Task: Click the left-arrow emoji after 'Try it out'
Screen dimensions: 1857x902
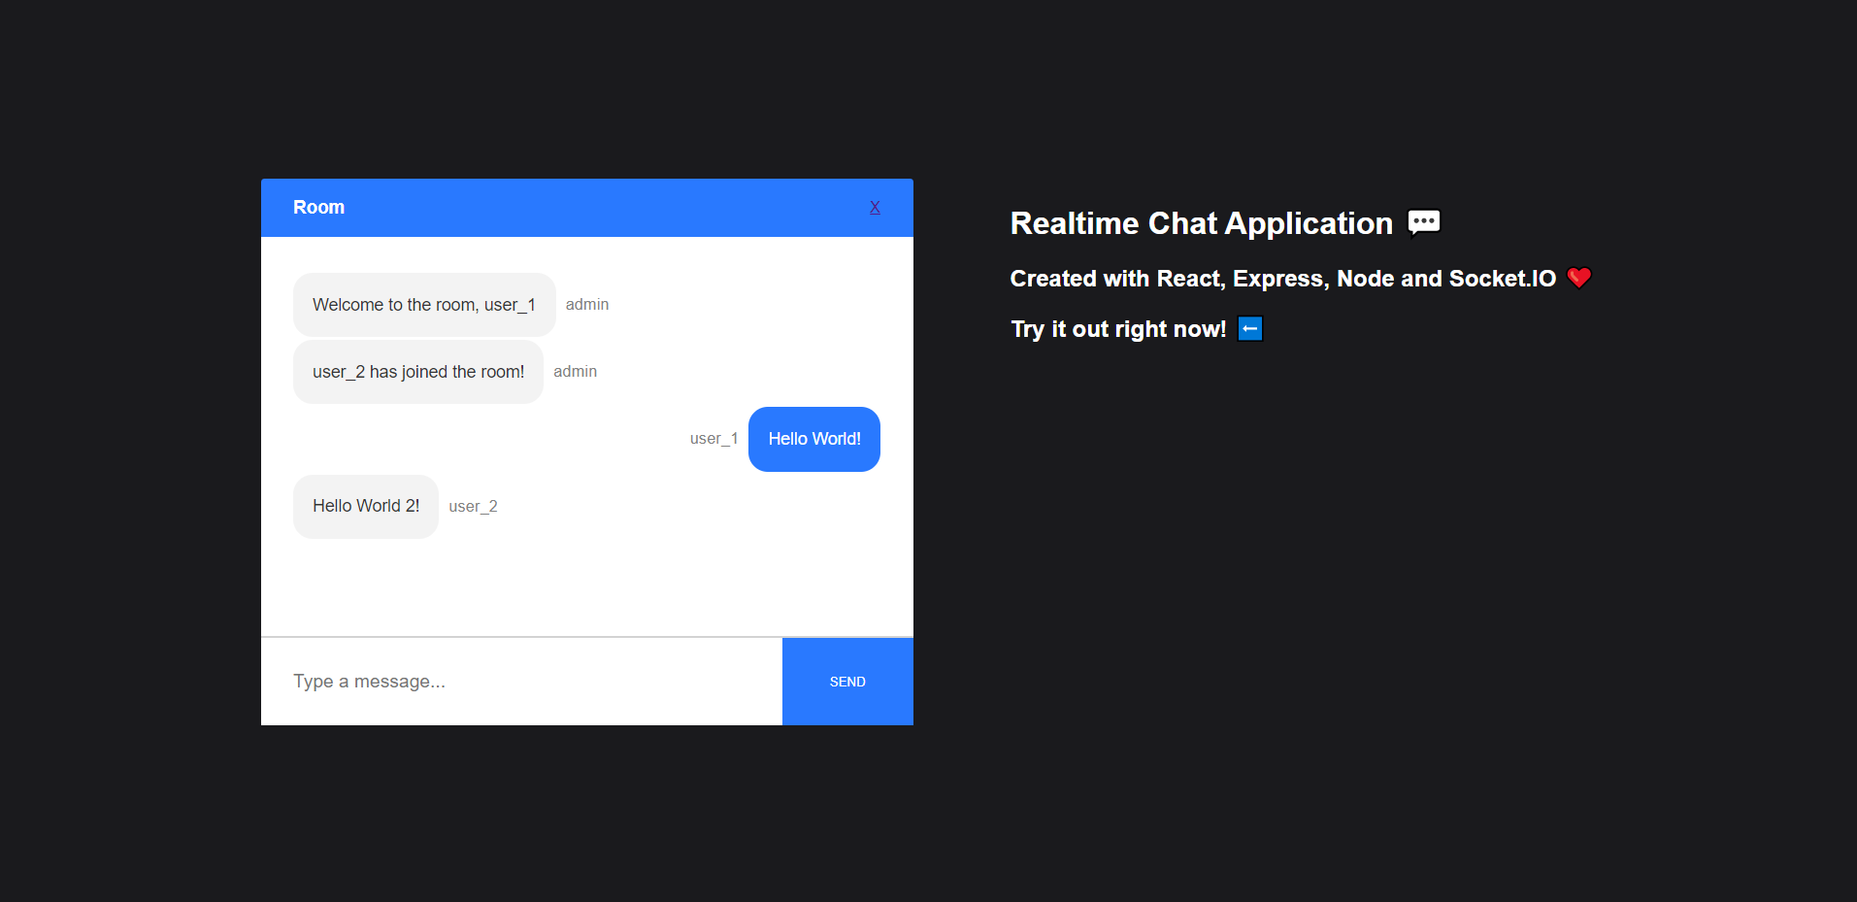Action: (1250, 328)
